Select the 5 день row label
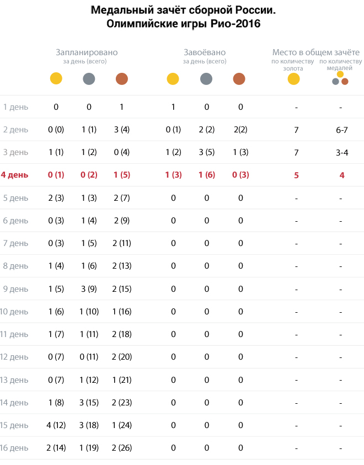 point(15,198)
